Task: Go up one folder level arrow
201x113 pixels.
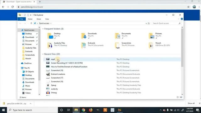Action: (x=31, y=23)
